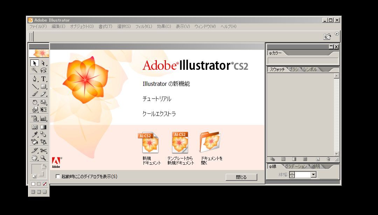The width and height of the screenshot is (378, 215).
Task: Set paint to None (red slash)
Action: tap(44, 184)
